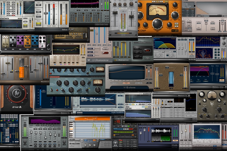Select the orange Vibrolo stomp pedal
This screenshot has height=151, width=227.
pos(27,42)
